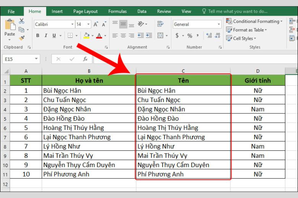The image size is (298, 198).
Task: Open the font color dropdown arrow
Action: pos(105,36)
